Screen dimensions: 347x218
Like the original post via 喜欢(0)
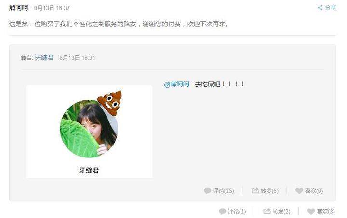point(309,191)
